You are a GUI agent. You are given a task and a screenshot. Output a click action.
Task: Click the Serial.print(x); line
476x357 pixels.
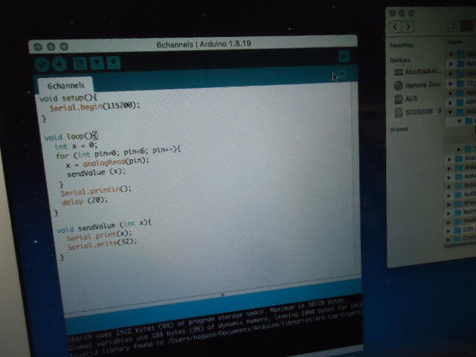(99, 235)
